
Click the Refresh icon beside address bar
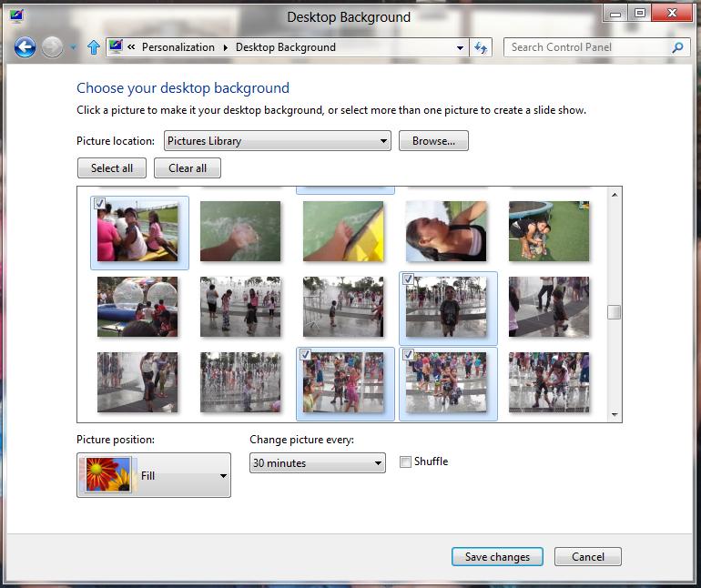tap(482, 47)
